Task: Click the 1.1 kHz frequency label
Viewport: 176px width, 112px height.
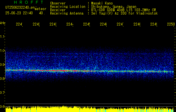Action: (x=2, y=37)
